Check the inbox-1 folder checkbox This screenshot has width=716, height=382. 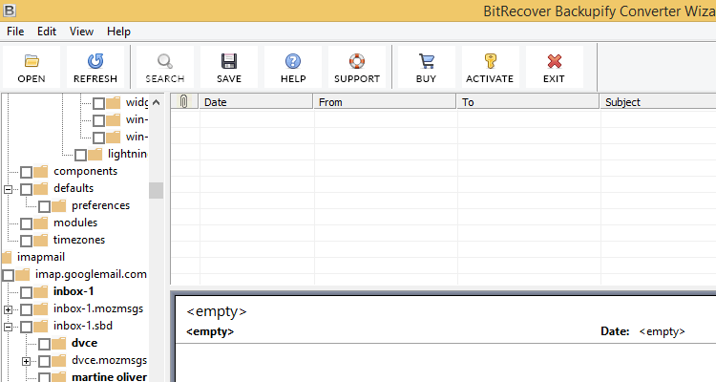(x=26, y=292)
